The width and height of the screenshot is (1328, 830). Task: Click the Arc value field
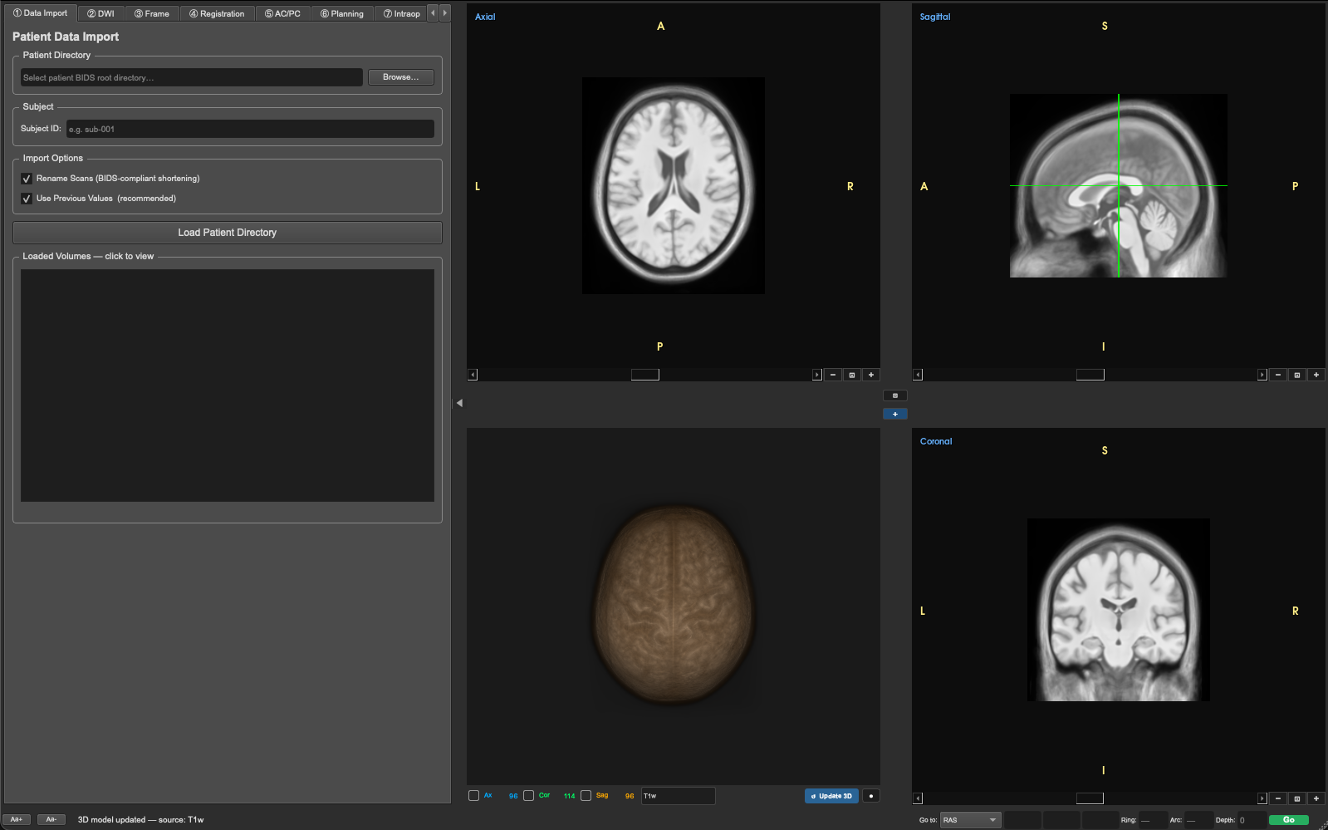pos(1198,820)
